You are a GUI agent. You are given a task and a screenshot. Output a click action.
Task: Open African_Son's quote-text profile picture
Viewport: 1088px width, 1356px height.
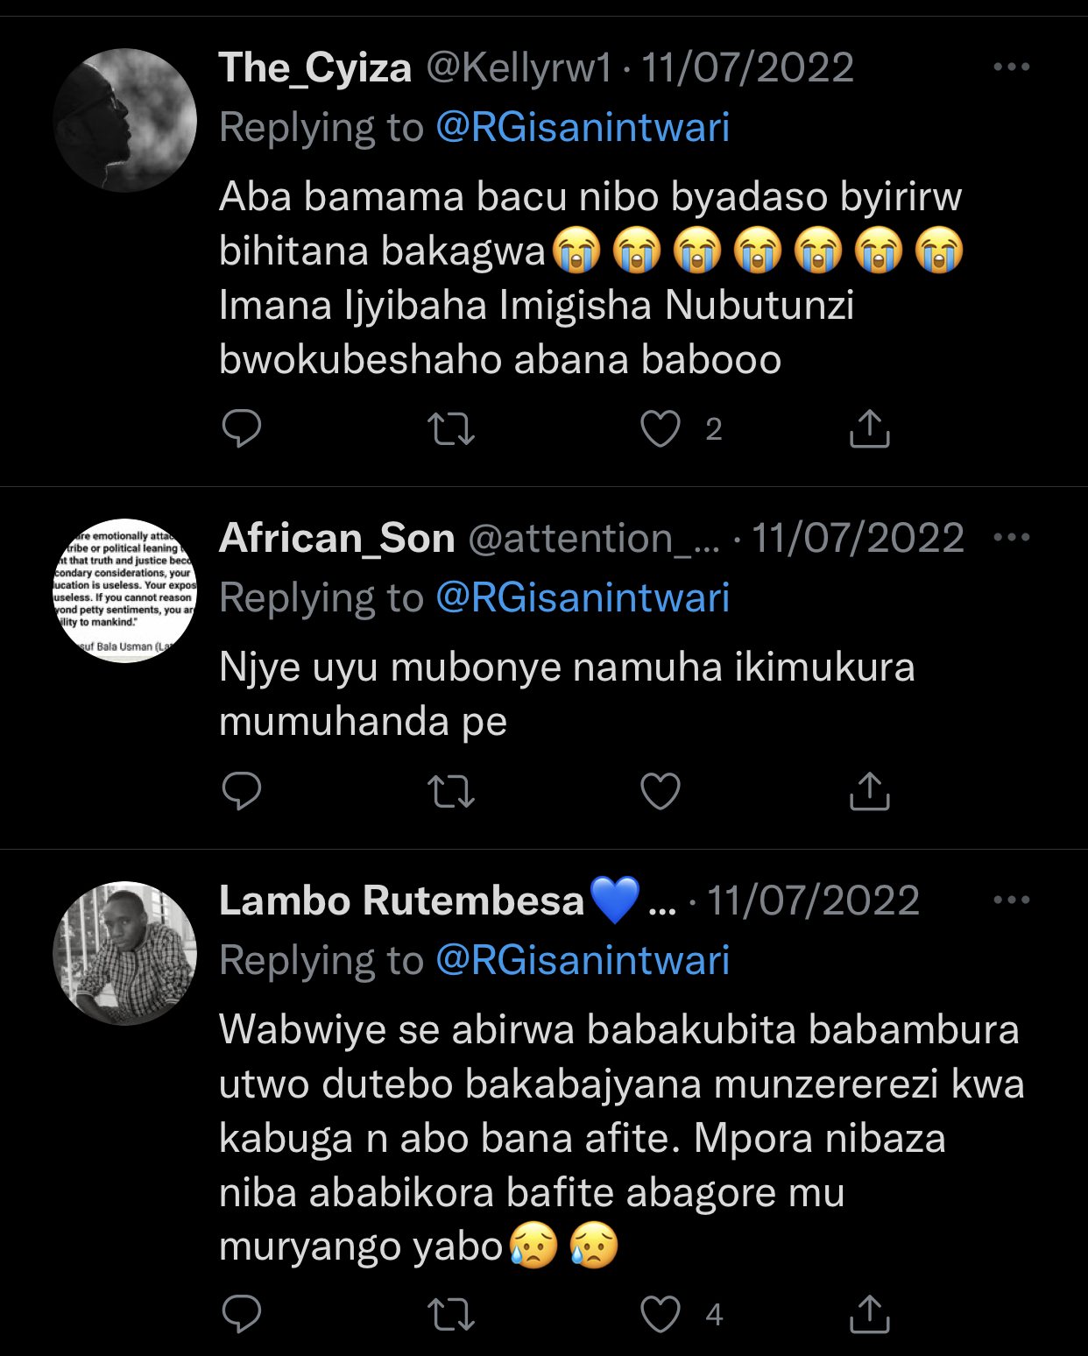125,590
